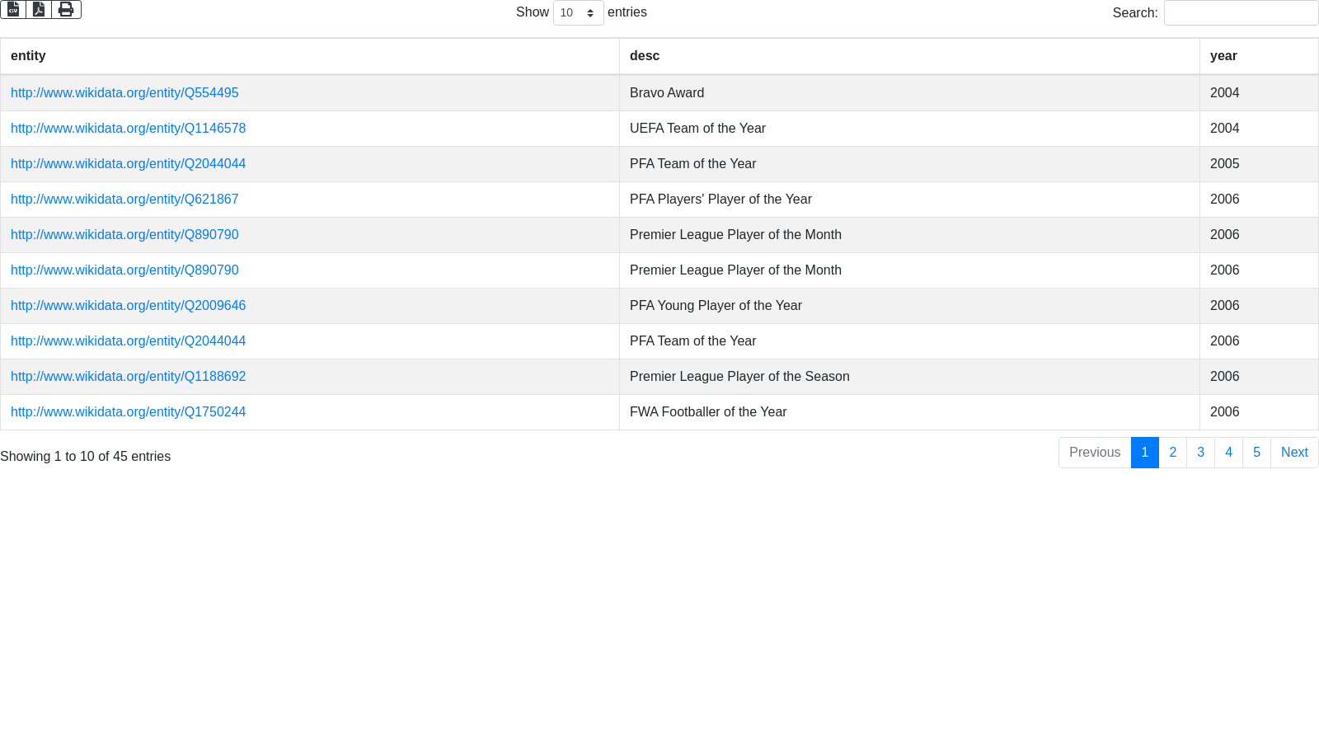
Task: Click the Next pagination button
Action: point(1294,453)
